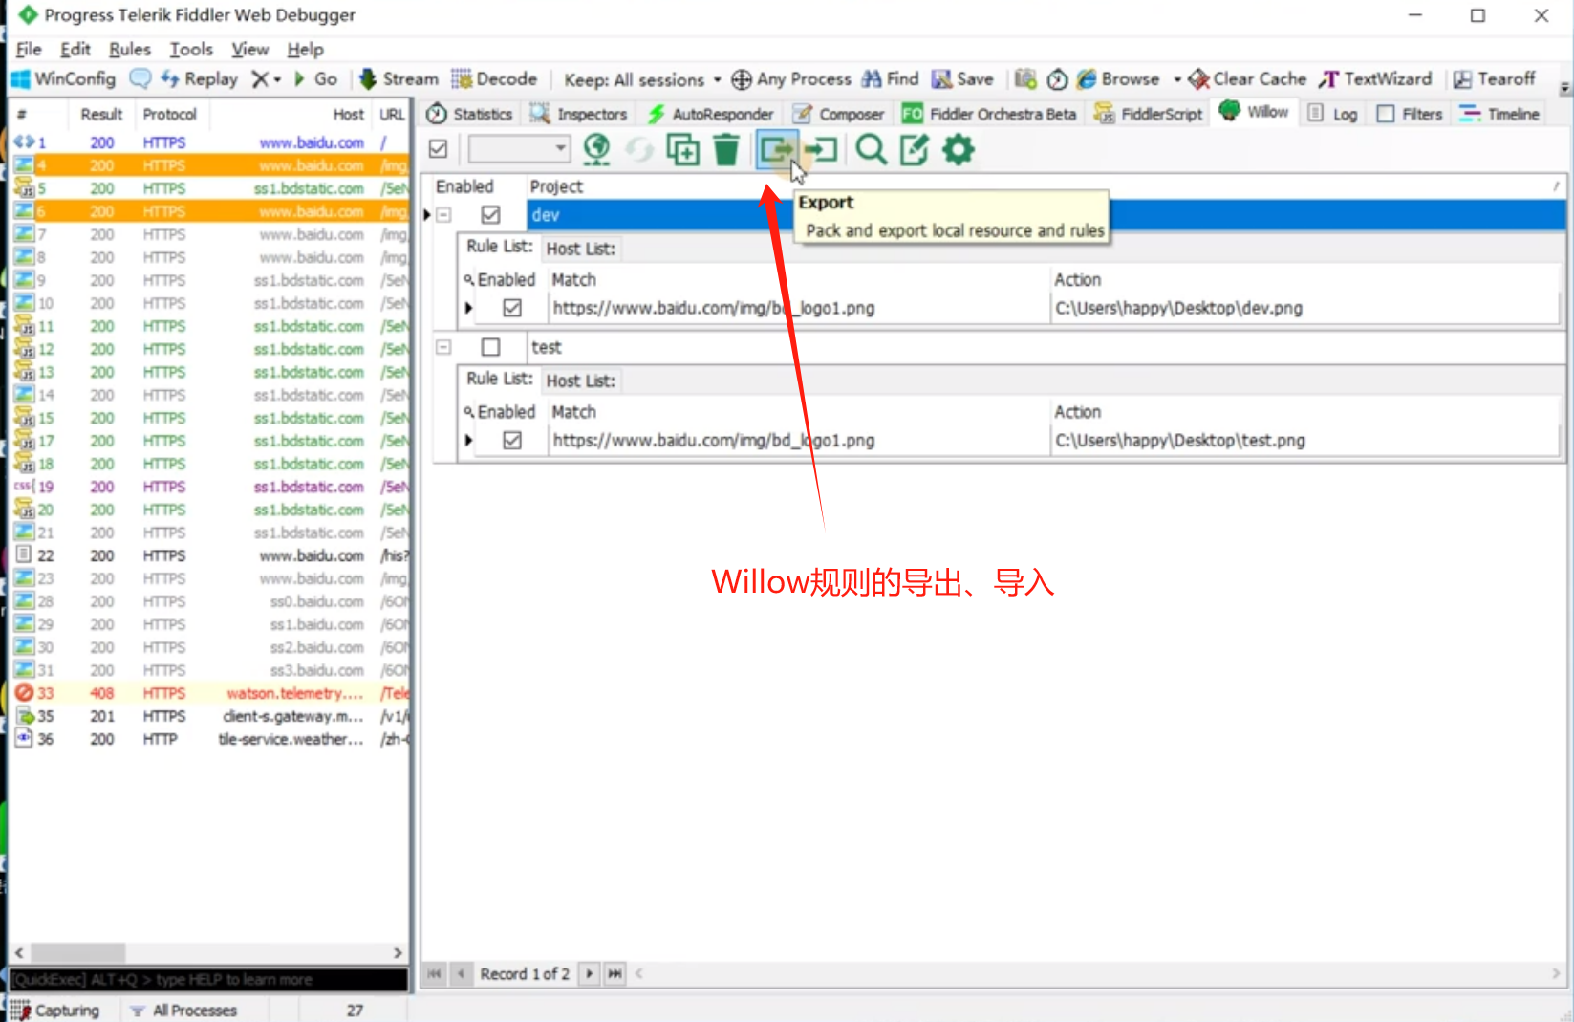Click the green trash delete icon
The height and width of the screenshot is (1022, 1574).
726,150
